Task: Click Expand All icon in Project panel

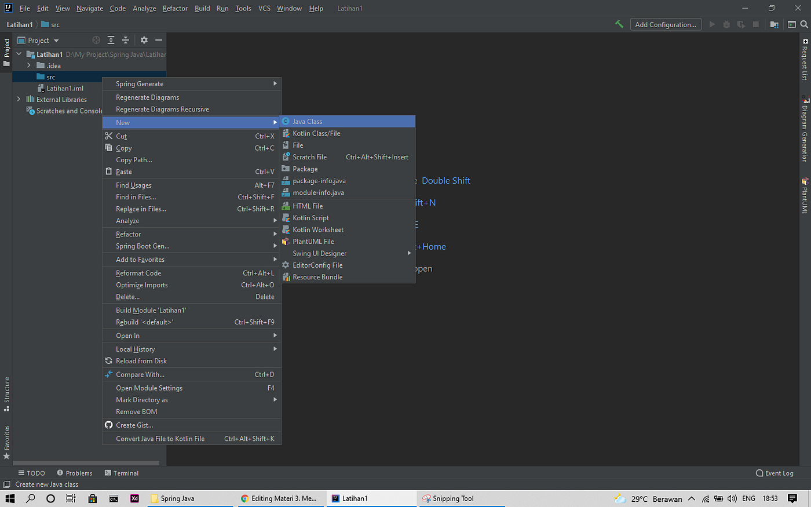Action: tap(111, 40)
